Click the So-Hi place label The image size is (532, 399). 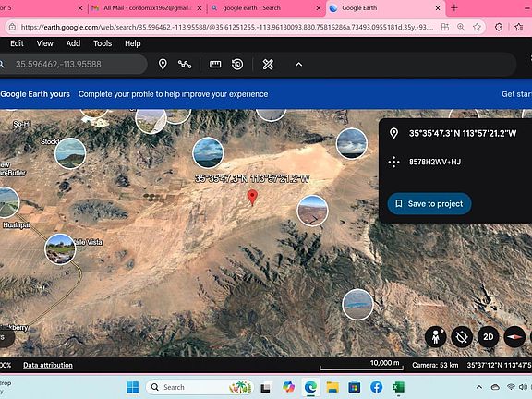[22, 124]
